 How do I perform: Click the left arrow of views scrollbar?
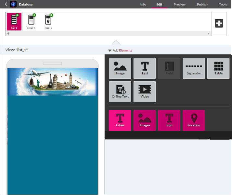(8, 33)
